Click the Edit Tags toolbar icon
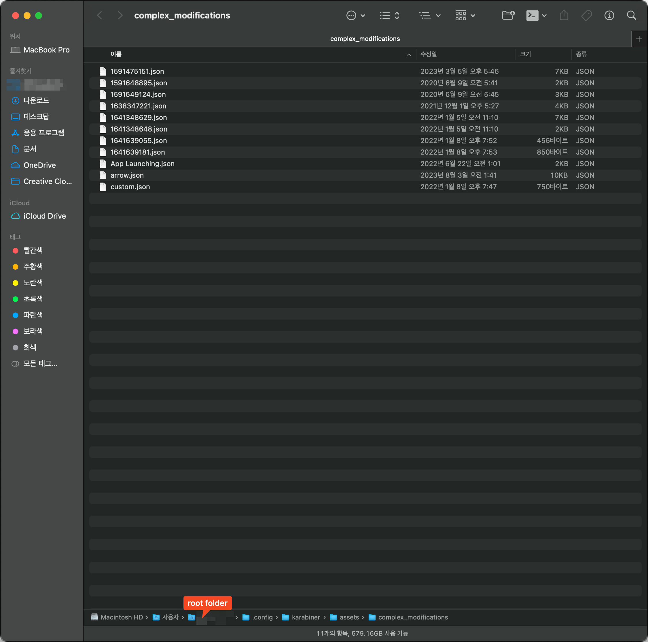 click(586, 16)
